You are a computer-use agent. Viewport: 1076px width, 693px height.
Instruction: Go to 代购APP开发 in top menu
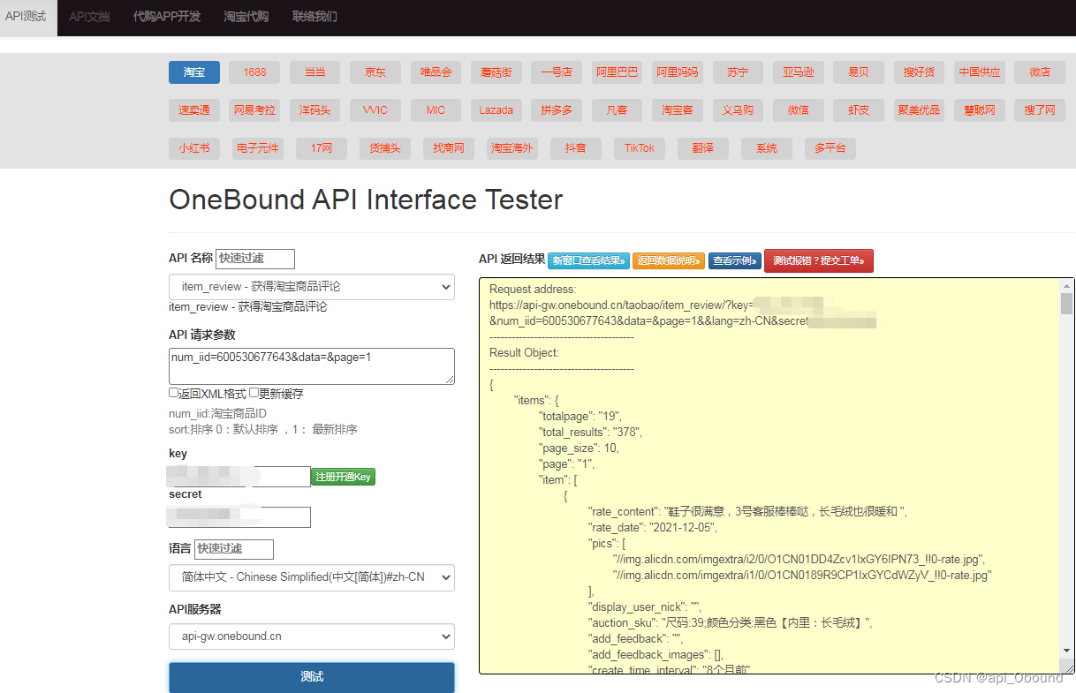click(167, 17)
